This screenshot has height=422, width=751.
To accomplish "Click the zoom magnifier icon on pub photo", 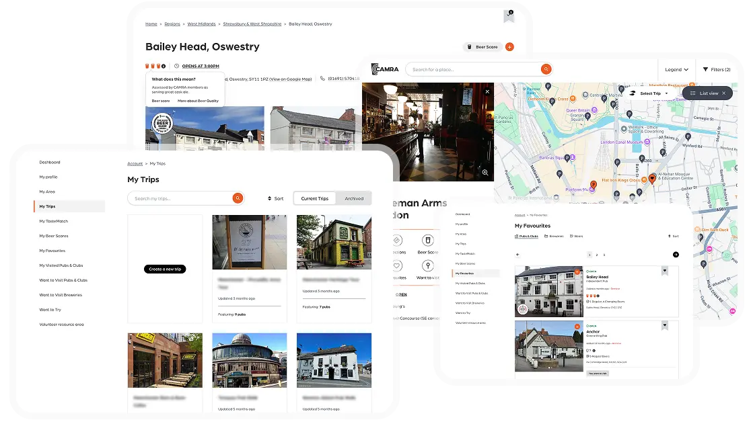I will click(x=485, y=173).
